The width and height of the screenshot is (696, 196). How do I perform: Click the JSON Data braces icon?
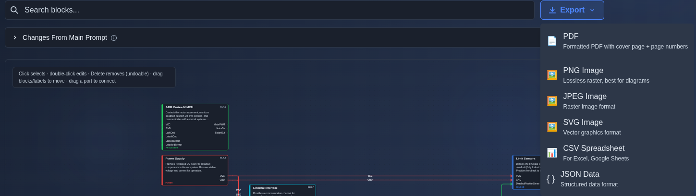(550, 179)
